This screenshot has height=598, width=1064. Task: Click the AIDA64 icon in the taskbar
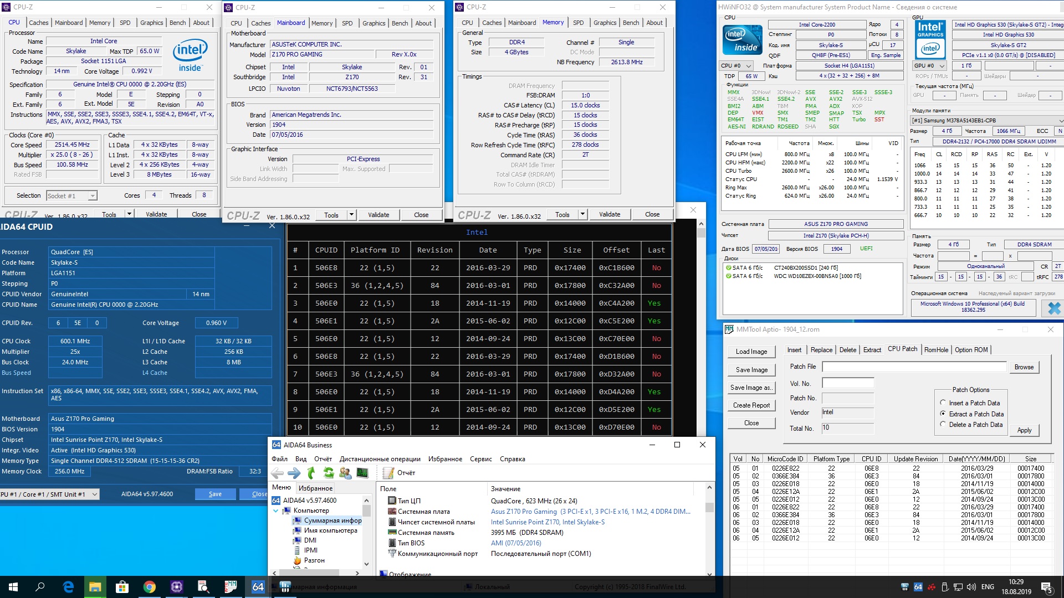[x=258, y=587]
